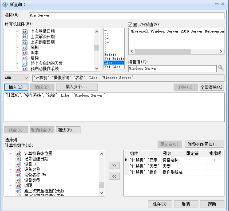The width and height of the screenshot is (229, 211).
Task: Choose the Not Like operator
Action: [x=112, y=67]
